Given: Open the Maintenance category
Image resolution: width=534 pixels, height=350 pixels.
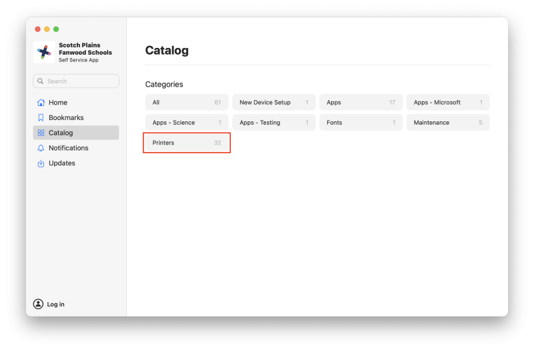Looking at the screenshot, I should (447, 123).
